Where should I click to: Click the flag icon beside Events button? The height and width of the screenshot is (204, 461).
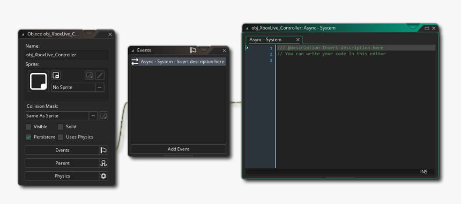(x=103, y=150)
